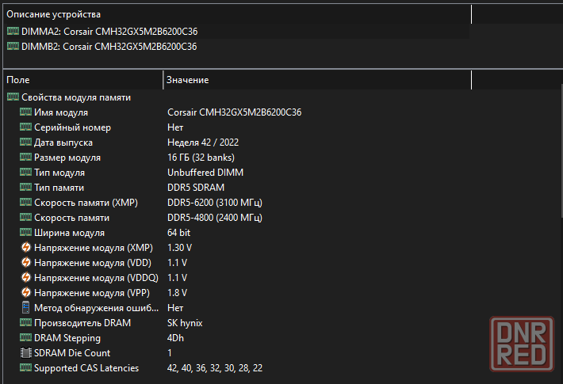Viewport: 563px width, 384px height.
Task: Click the phone-shaped icon for error detection method
Action: 26,308
